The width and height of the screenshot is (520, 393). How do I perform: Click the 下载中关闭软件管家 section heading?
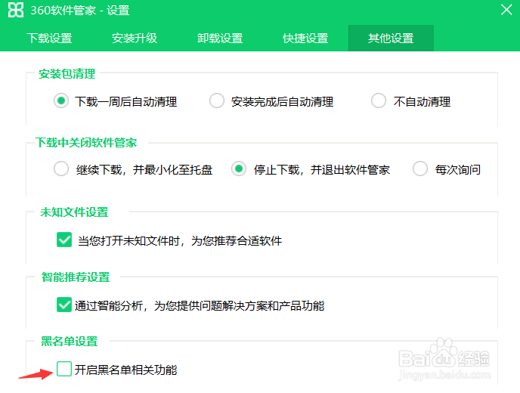pyautogui.click(x=87, y=143)
